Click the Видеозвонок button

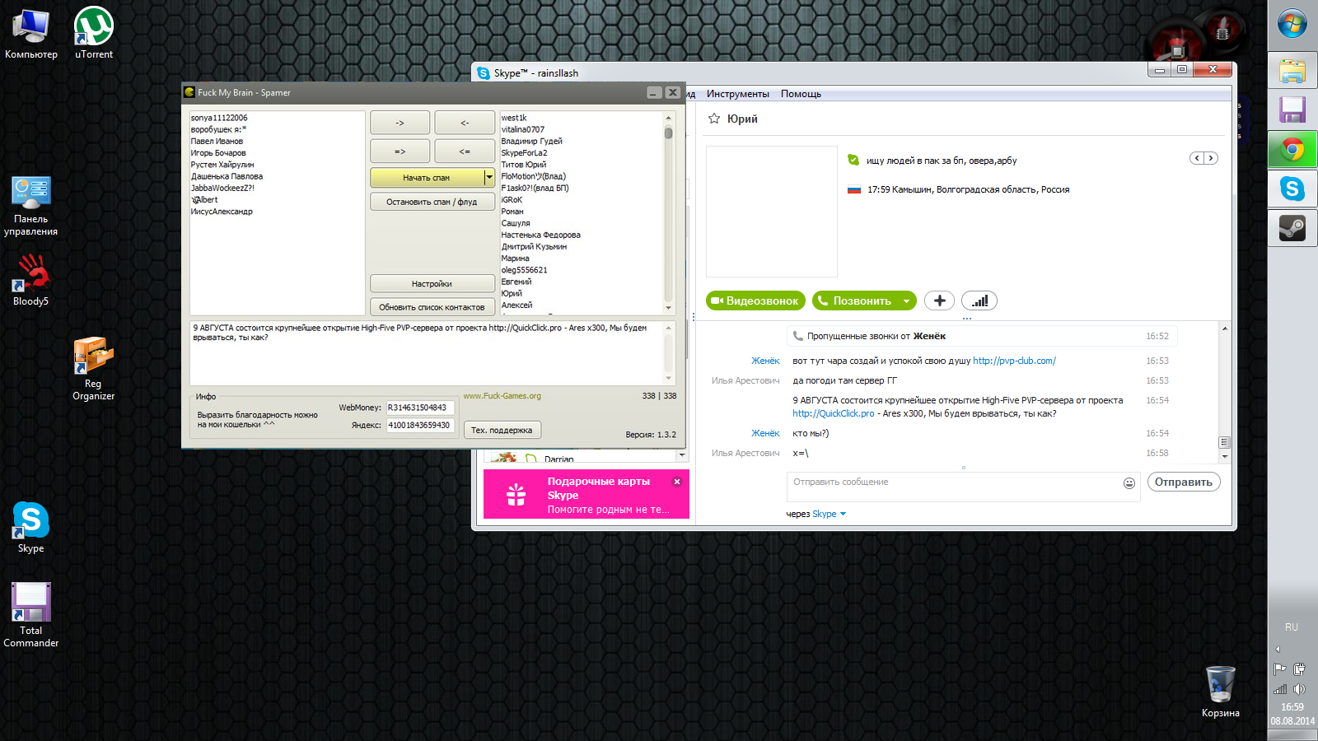755,301
